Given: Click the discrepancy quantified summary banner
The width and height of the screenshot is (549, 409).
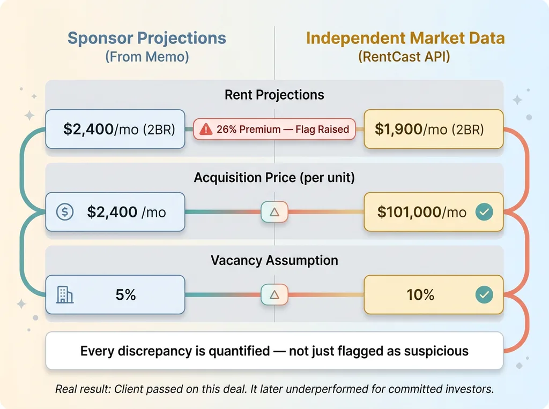Looking at the screenshot, I should pyautogui.click(x=274, y=351).
